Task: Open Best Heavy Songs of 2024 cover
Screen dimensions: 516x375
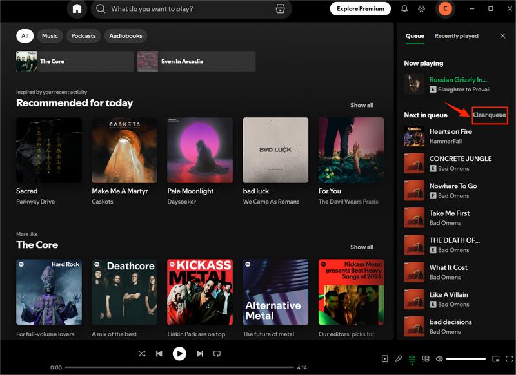Action: tap(351, 292)
